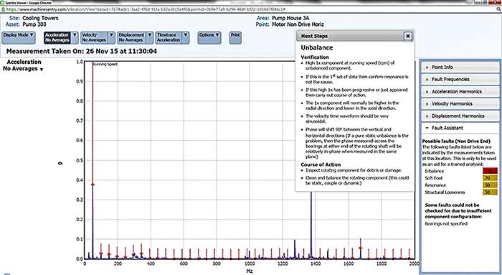Expand the Fault Frequencies section
This screenshot has width=502, height=275.
(x=460, y=79)
